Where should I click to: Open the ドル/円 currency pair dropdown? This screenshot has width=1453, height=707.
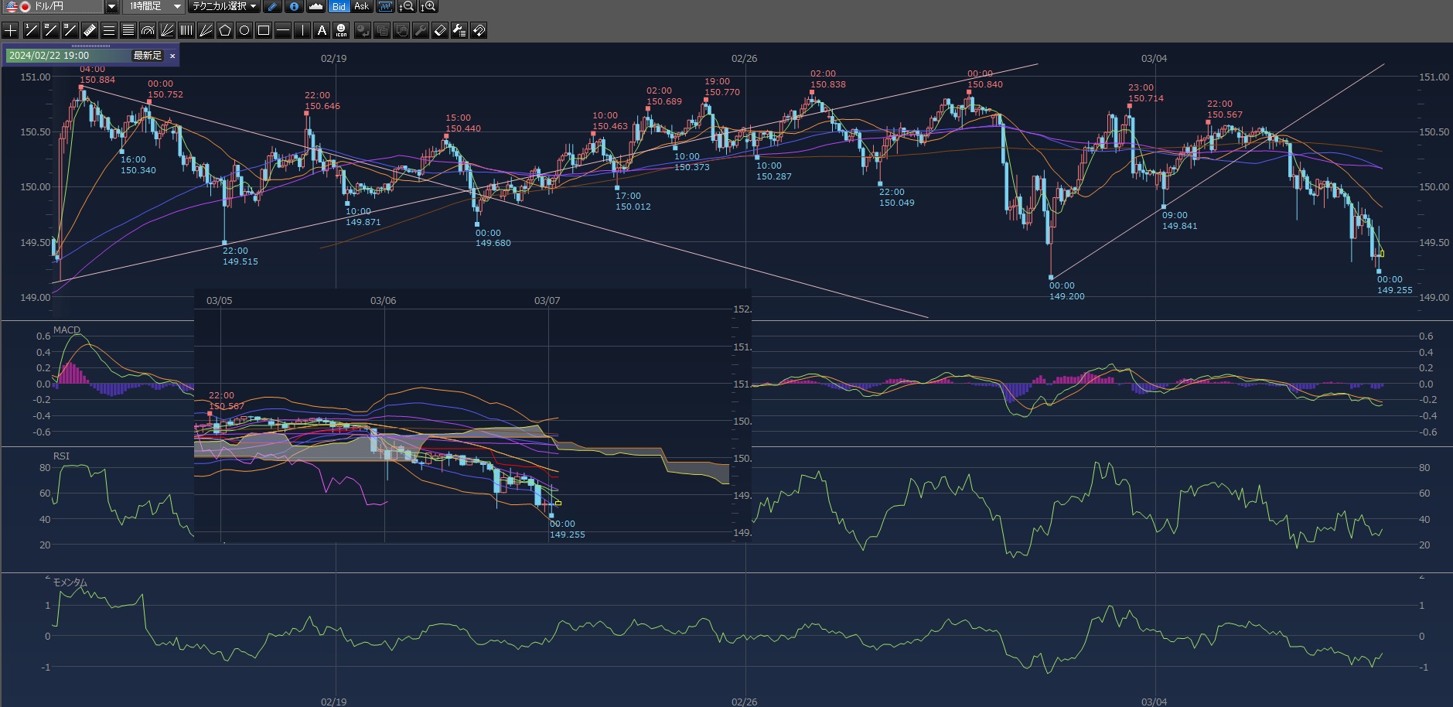[111, 6]
